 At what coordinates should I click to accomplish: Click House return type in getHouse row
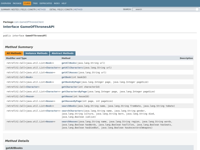point(30,96)
